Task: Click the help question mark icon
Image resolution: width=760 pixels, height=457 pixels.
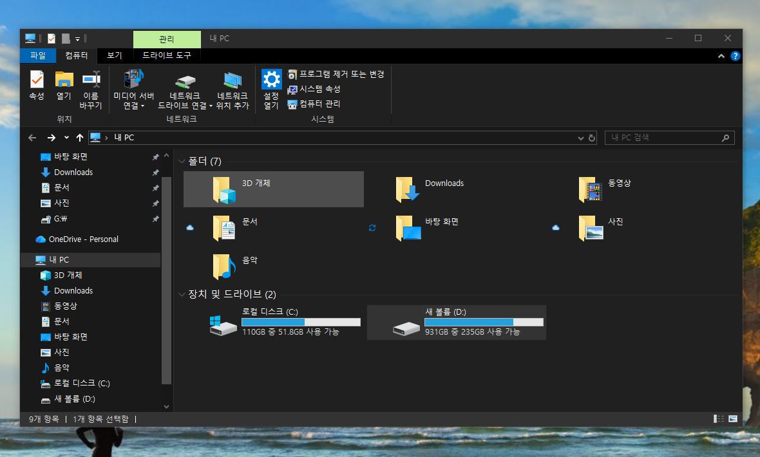Action: [736, 56]
